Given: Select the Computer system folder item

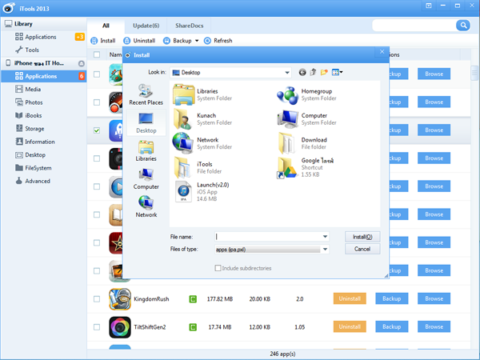Looking at the screenshot, I should [306, 119].
